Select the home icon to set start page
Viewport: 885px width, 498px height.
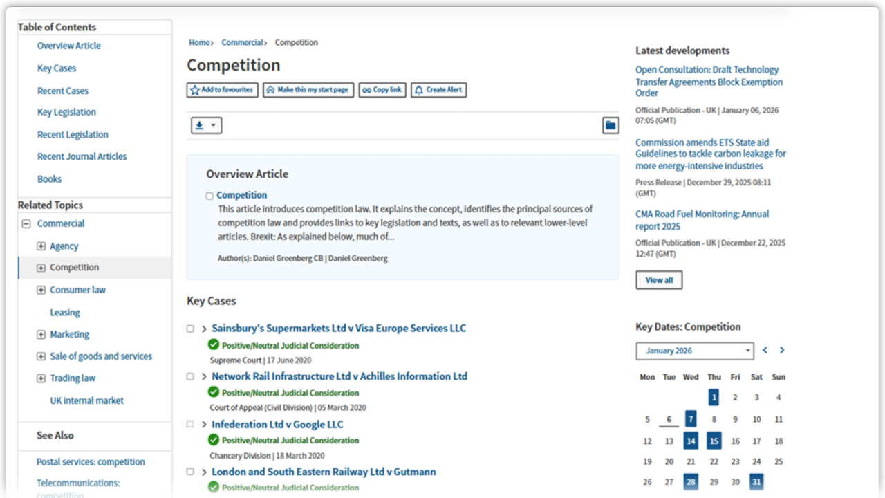click(x=271, y=90)
